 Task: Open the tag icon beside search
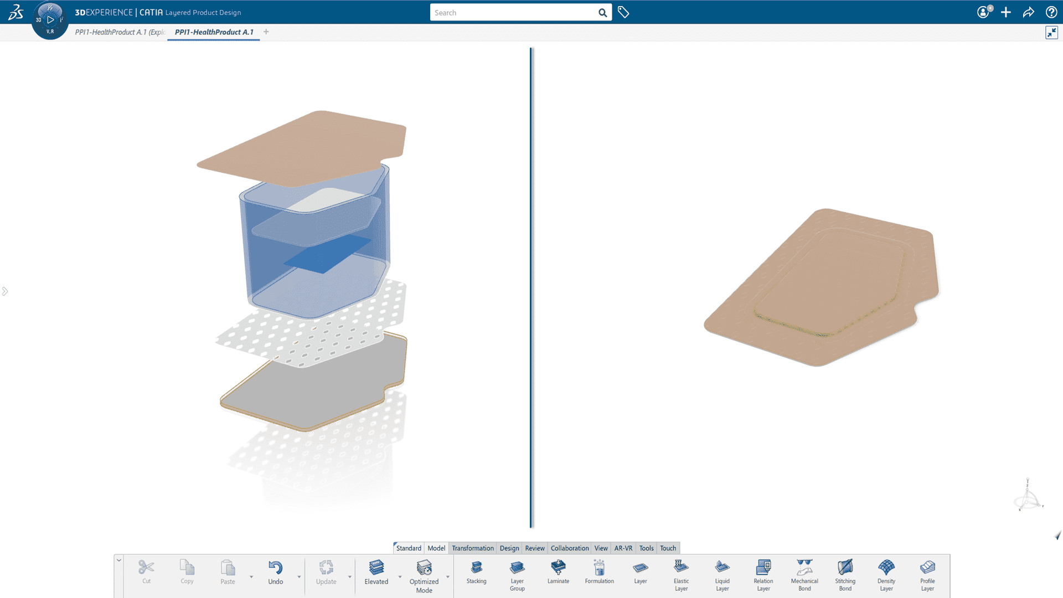[623, 12]
